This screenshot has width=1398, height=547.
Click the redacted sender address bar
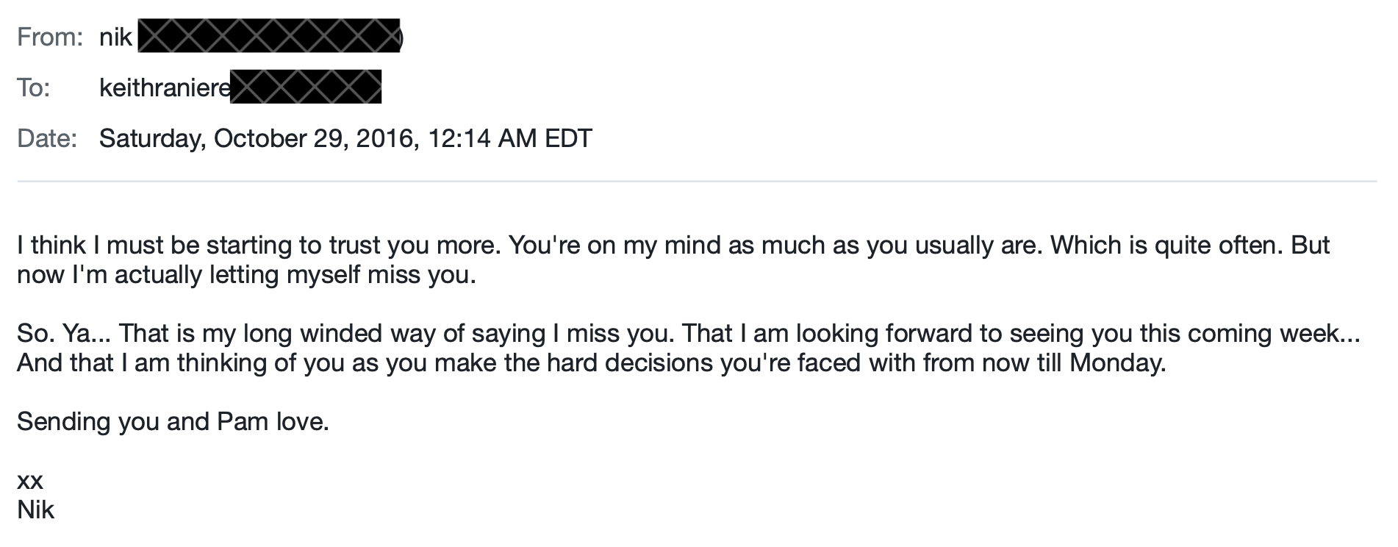269,36
